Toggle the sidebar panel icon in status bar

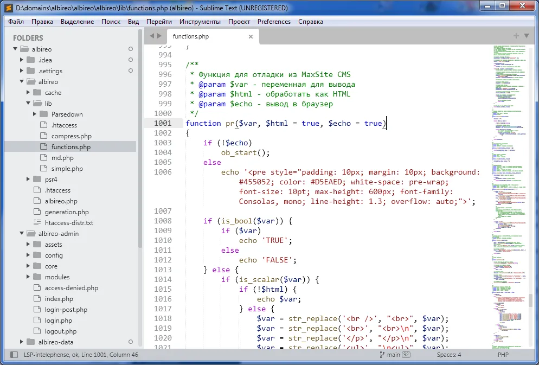pos(14,355)
